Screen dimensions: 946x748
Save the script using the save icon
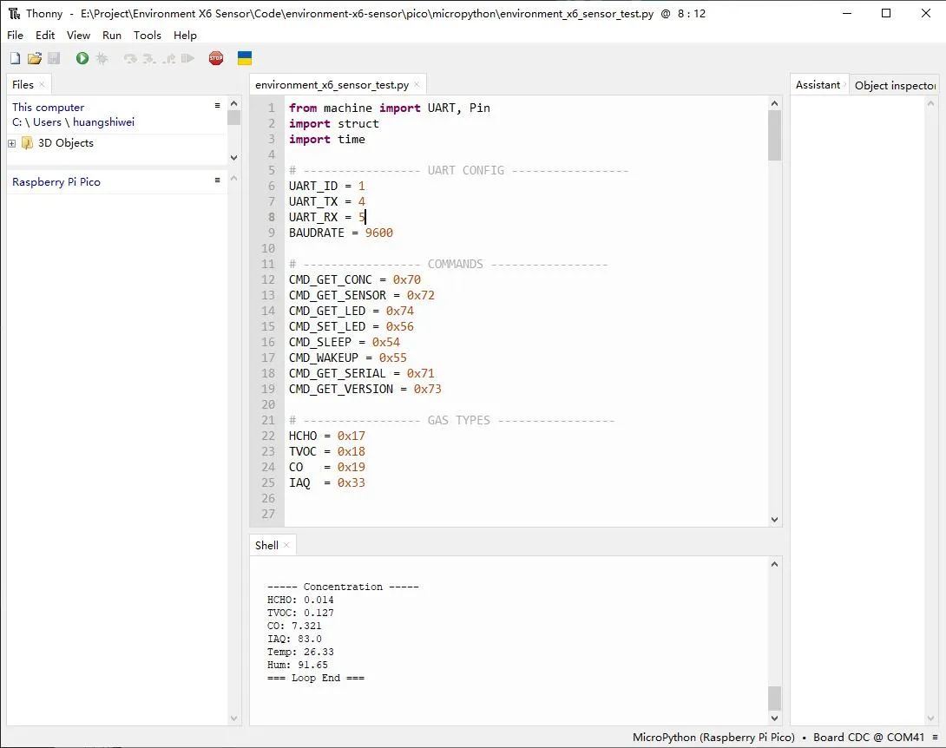[x=53, y=57]
